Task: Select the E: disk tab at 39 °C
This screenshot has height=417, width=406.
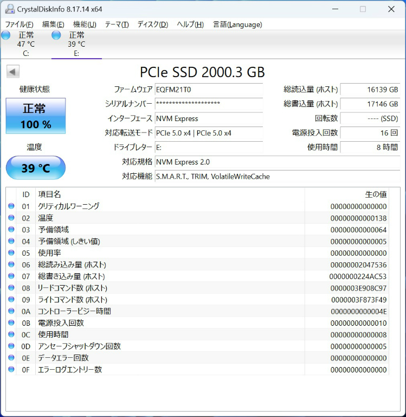Action: point(76,44)
